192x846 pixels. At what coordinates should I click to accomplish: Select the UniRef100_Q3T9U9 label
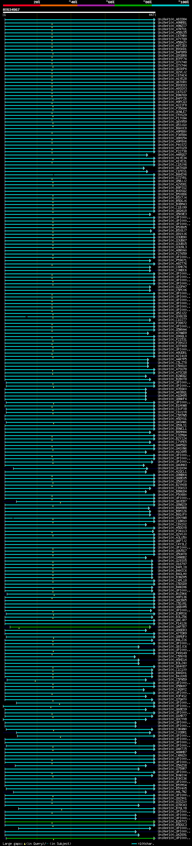(172, 346)
